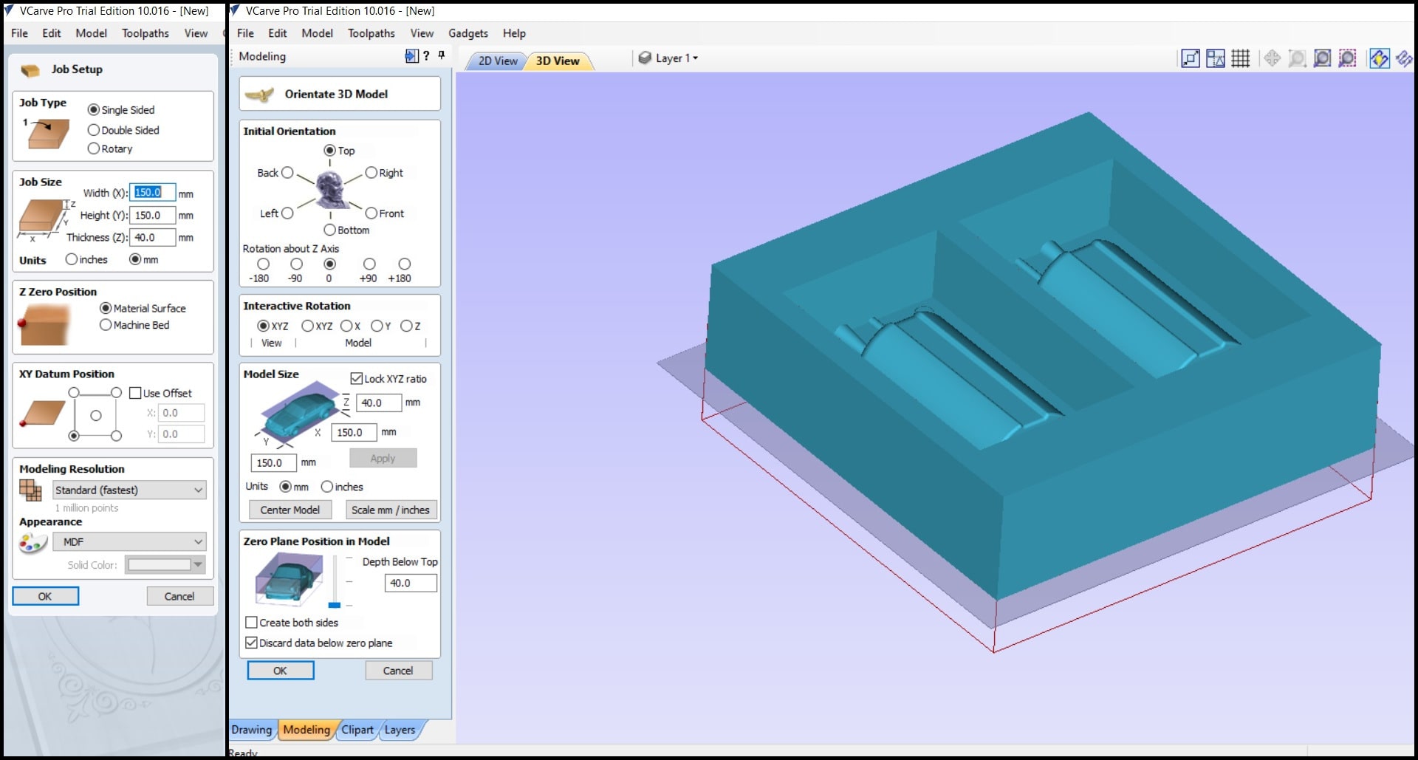Select the pan view four-arrow icon
The height and width of the screenshot is (760, 1418).
[x=1272, y=58]
